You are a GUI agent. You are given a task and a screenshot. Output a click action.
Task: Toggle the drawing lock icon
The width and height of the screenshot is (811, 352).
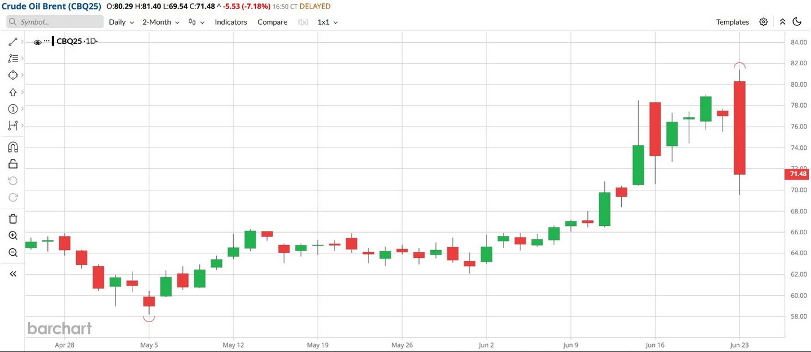pyautogui.click(x=13, y=164)
